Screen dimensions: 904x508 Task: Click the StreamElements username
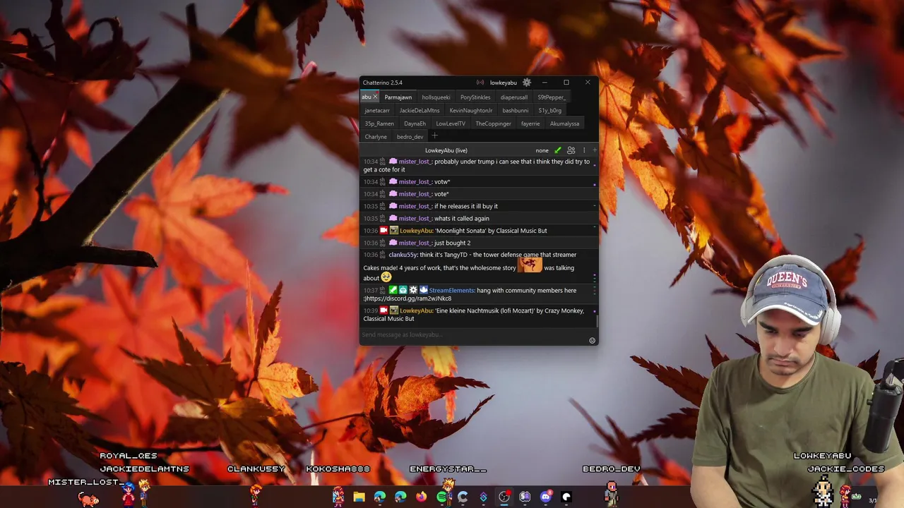tap(452, 291)
